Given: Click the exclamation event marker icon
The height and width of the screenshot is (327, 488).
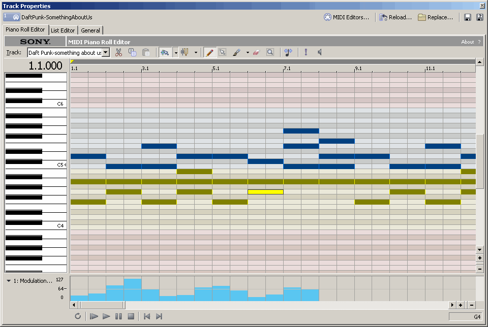Looking at the screenshot, I should (x=306, y=52).
